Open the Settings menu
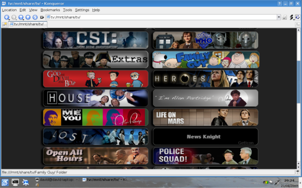The width and height of the screenshot is (302, 188). (x=82, y=10)
